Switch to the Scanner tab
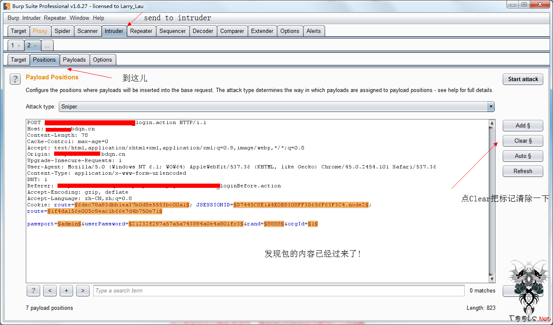 pos(88,31)
